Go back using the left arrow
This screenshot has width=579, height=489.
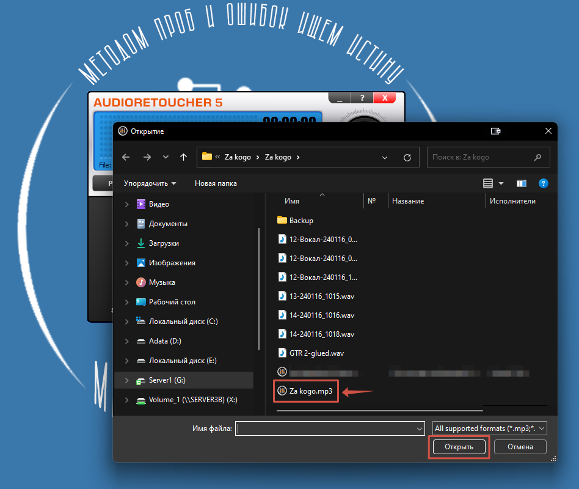126,157
